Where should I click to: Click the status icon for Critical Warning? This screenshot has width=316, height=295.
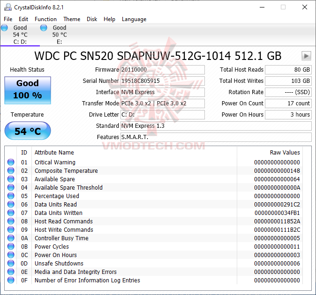11,162
